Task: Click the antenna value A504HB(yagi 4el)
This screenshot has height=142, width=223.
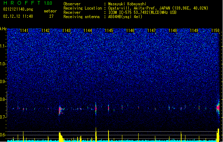Action: click(x=125, y=17)
